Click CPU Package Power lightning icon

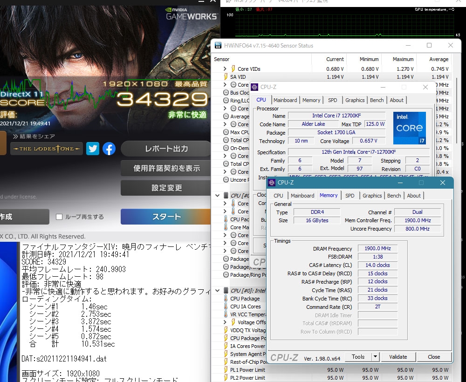(x=226, y=338)
